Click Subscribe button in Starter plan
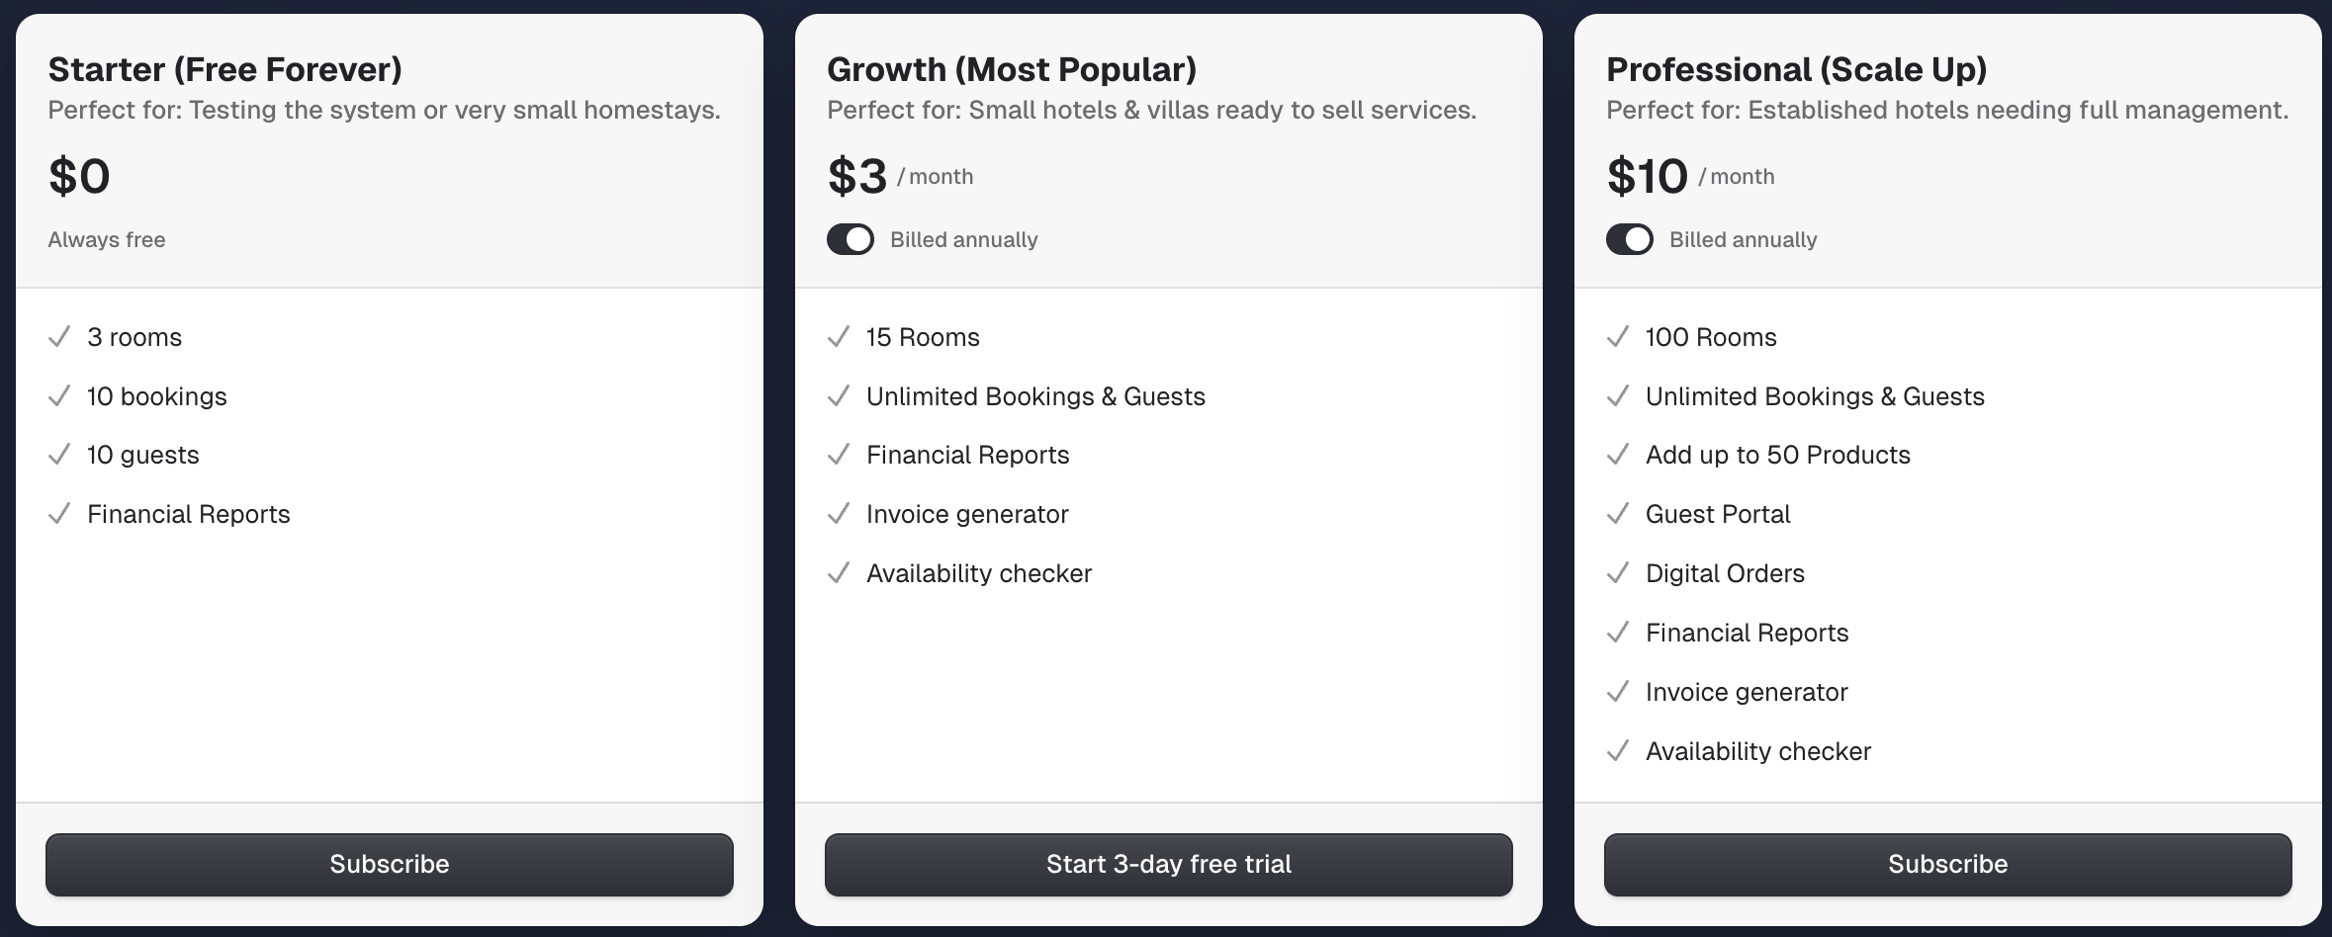Image resolution: width=2332 pixels, height=937 pixels. coord(389,864)
